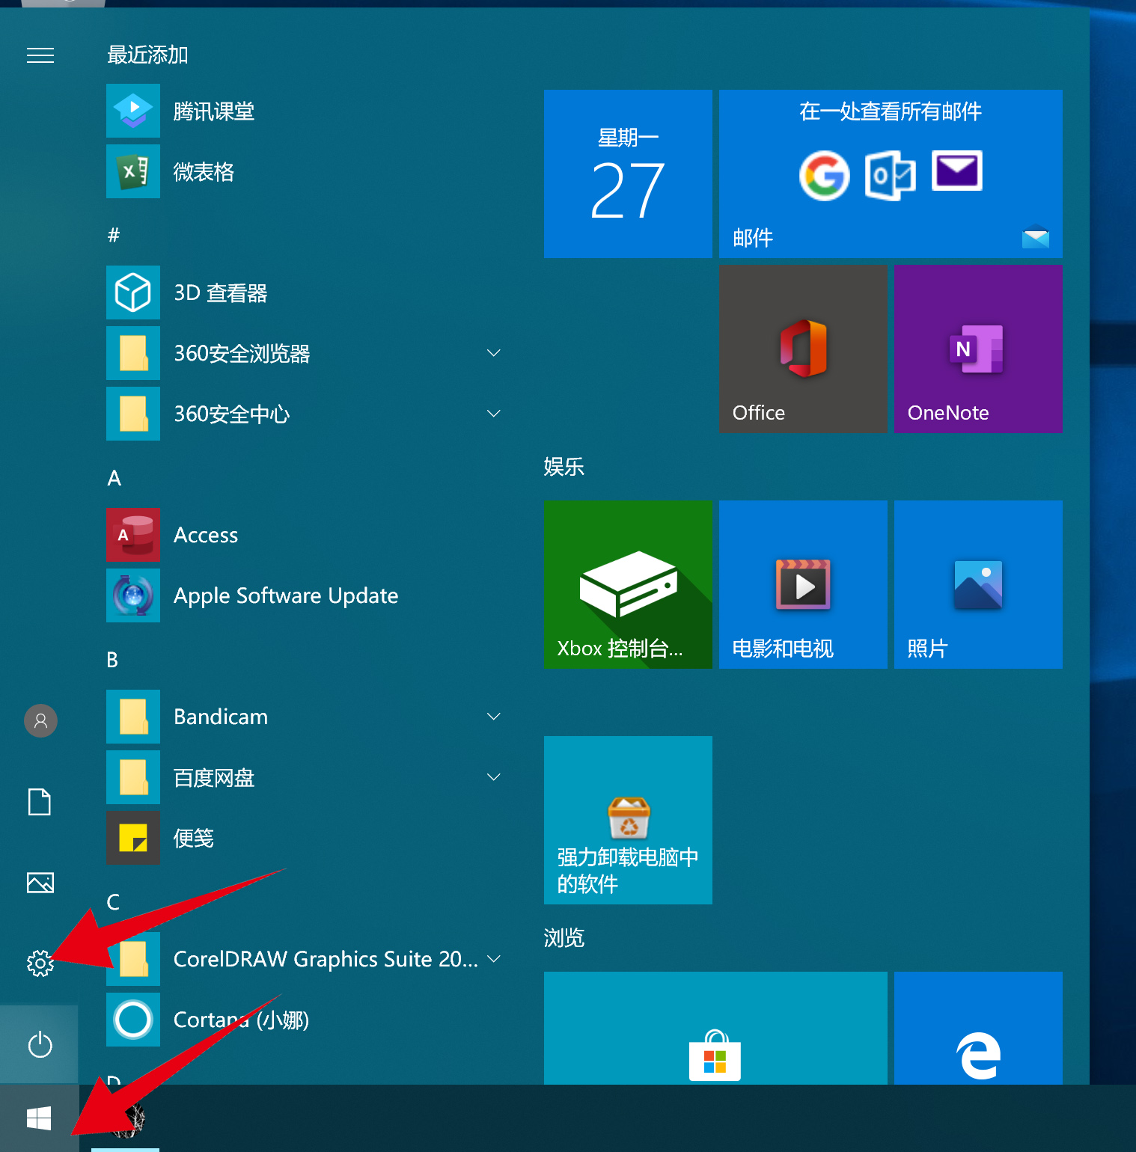The image size is (1136, 1152).
Task: Click the Power button in sidebar
Action: [40, 1044]
